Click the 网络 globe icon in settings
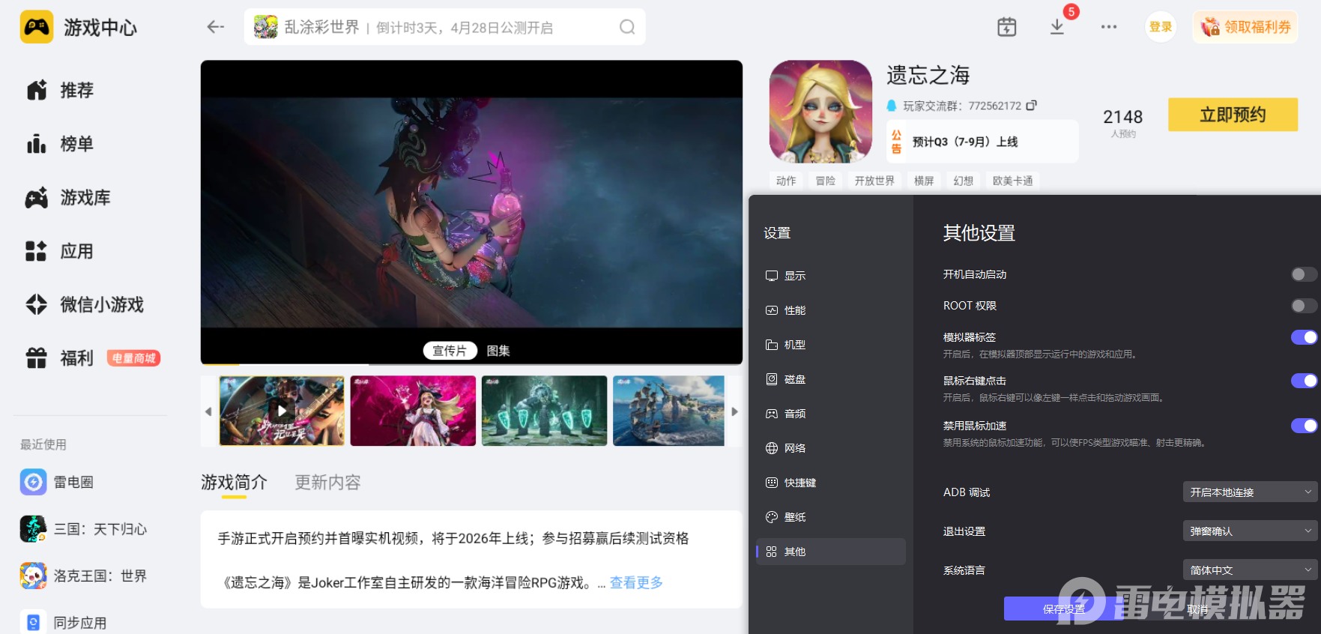 tap(772, 448)
